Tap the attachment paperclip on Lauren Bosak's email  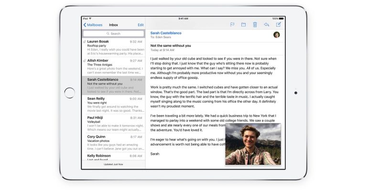coord(85,42)
